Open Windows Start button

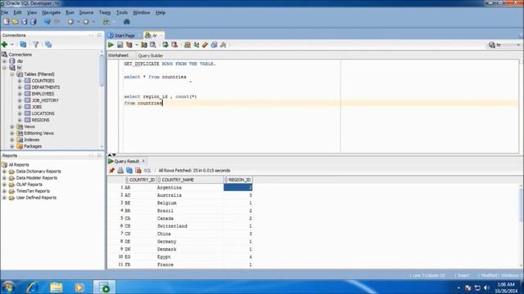[x=8, y=287]
